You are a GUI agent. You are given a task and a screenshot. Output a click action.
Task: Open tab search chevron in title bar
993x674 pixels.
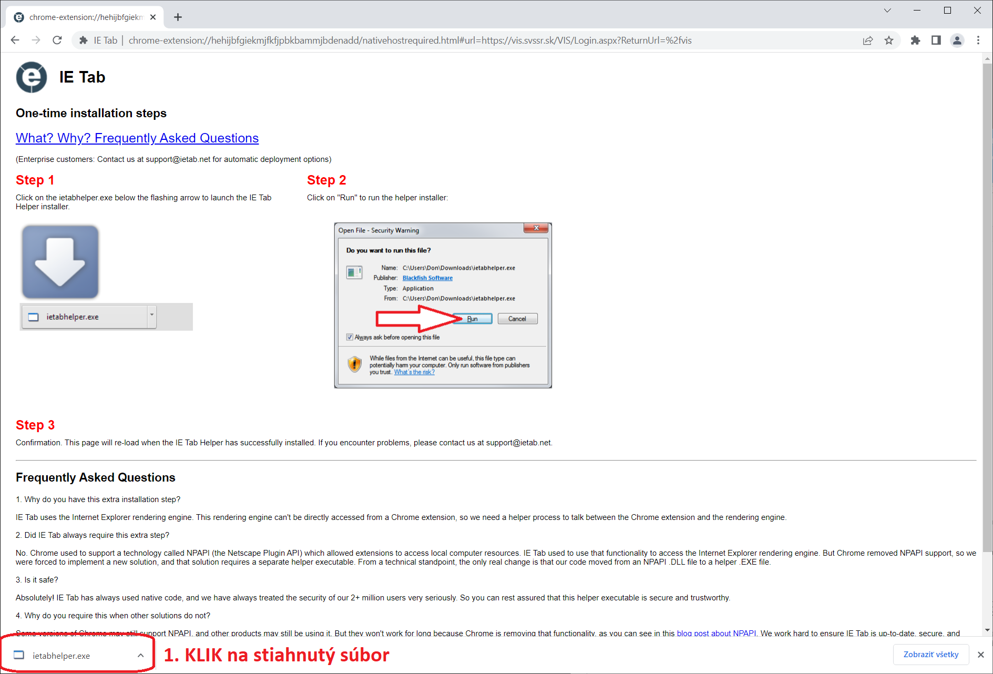(887, 11)
